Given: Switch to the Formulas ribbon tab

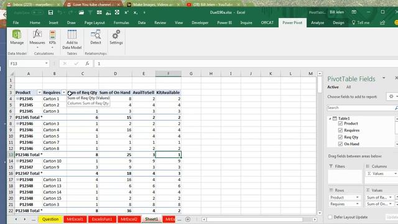Looking at the screenshot, I should pyautogui.click(x=121, y=22).
